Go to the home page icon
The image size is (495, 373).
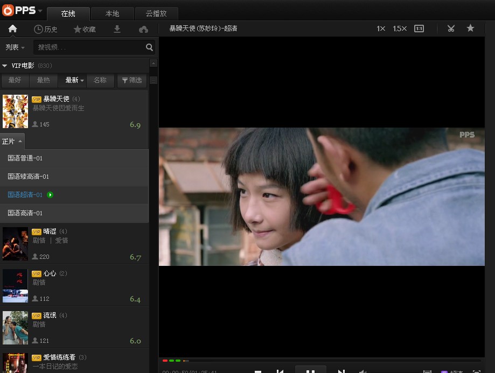click(12, 29)
